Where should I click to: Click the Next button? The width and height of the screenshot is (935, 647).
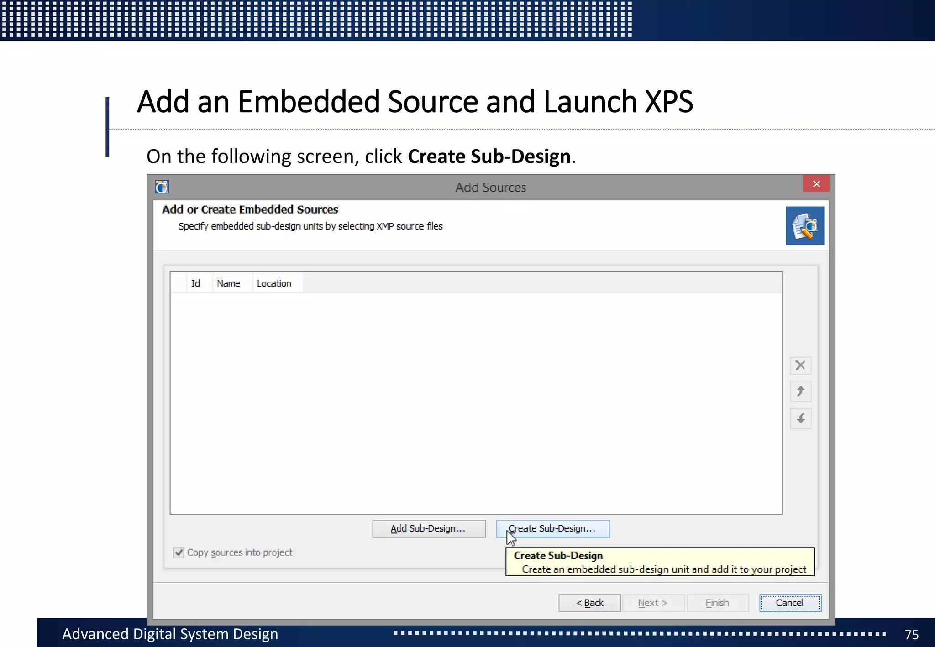(653, 603)
